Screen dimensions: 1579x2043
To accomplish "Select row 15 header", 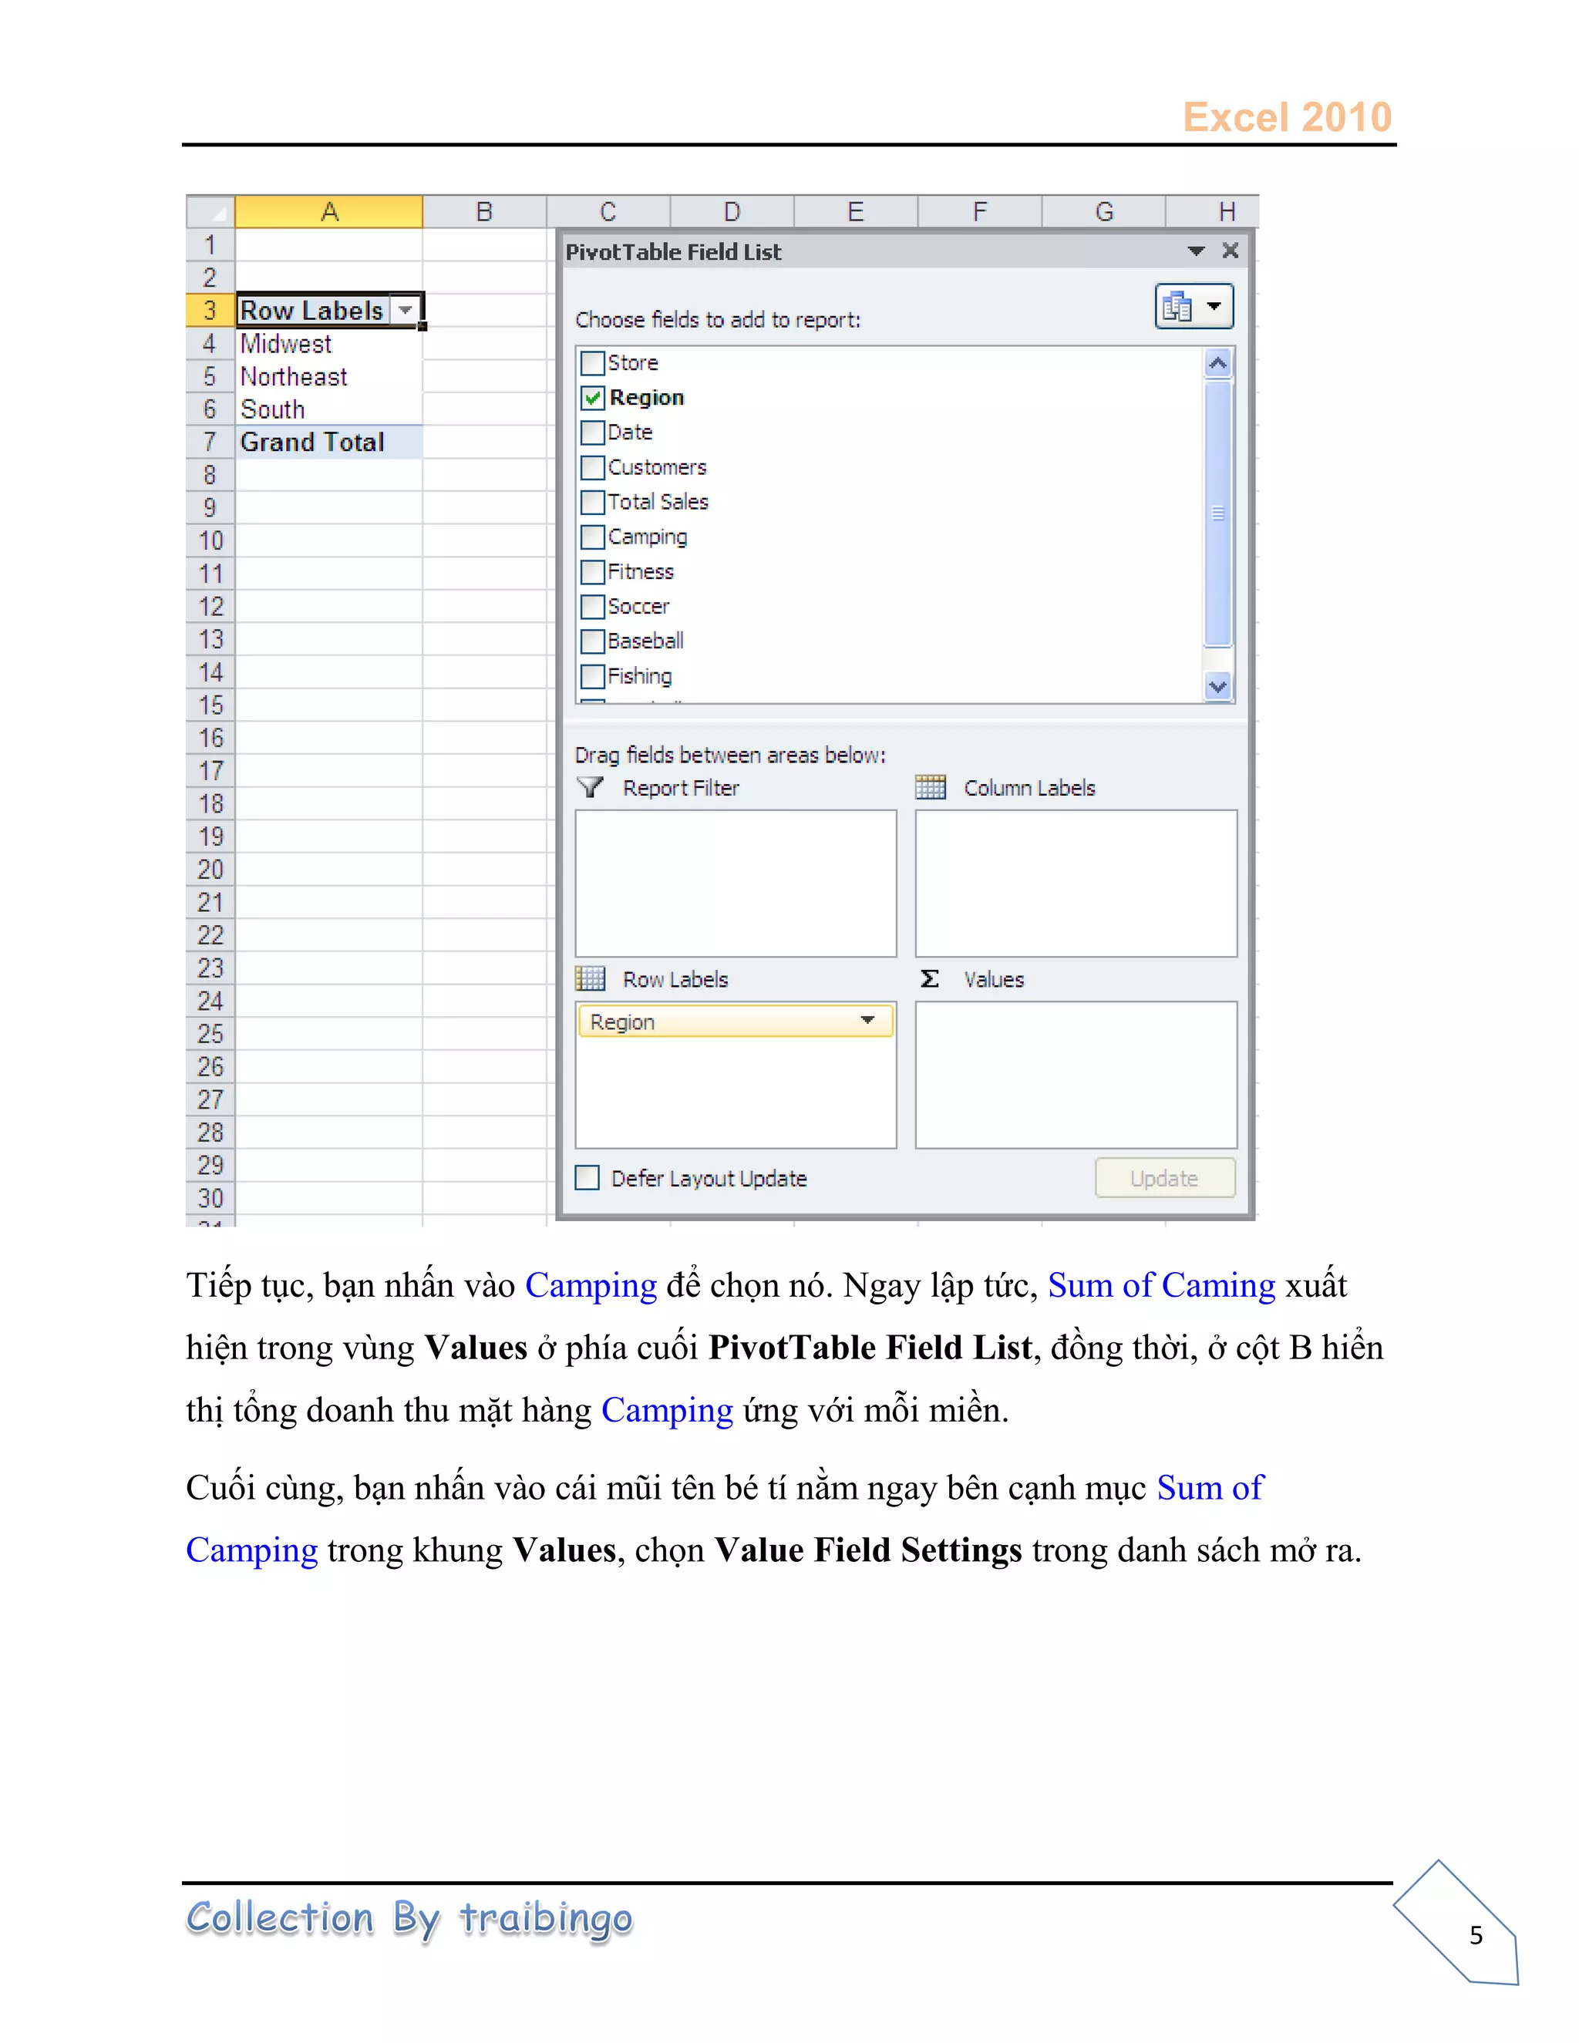I will coord(210,705).
